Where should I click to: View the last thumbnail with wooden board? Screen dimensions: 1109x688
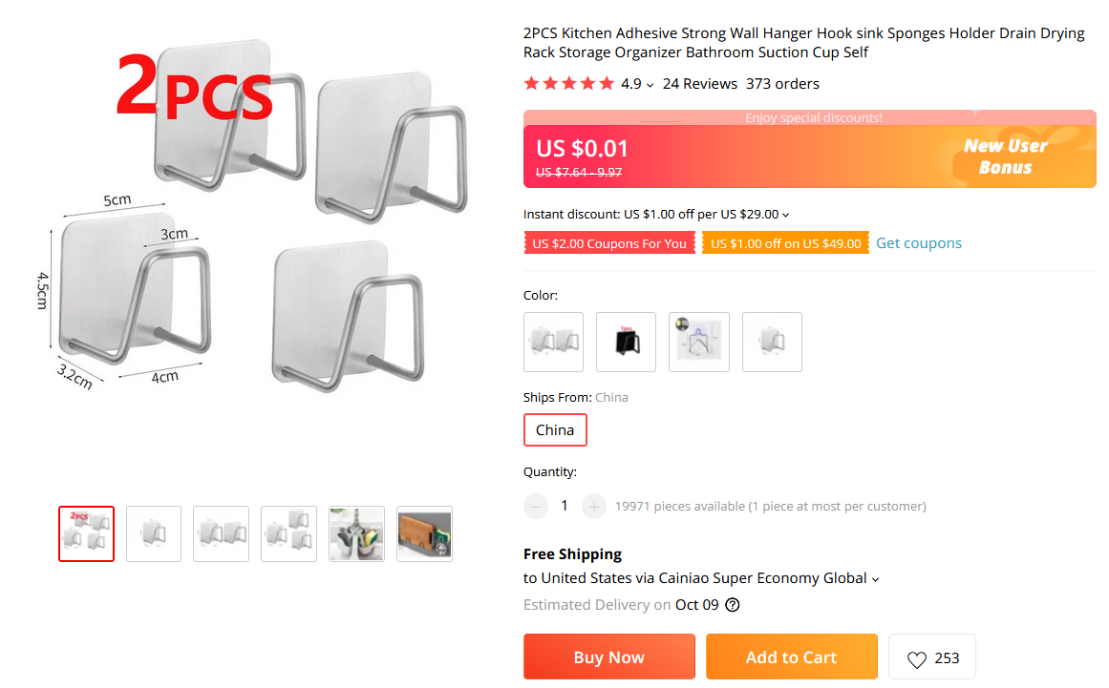[424, 533]
